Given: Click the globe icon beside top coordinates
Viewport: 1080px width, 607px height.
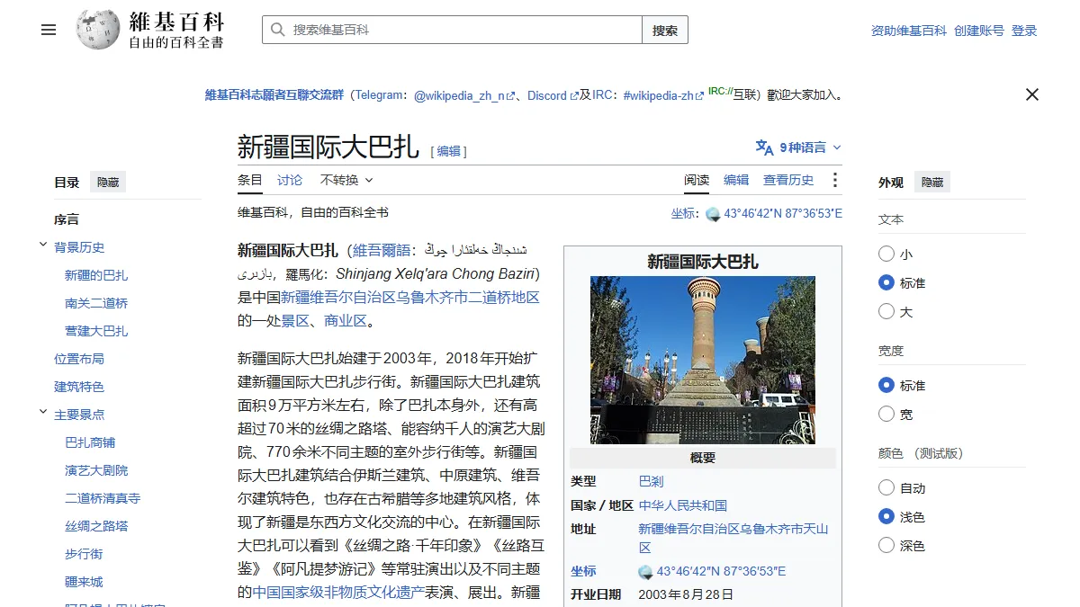Looking at the screenshot, I should point(713,214).
